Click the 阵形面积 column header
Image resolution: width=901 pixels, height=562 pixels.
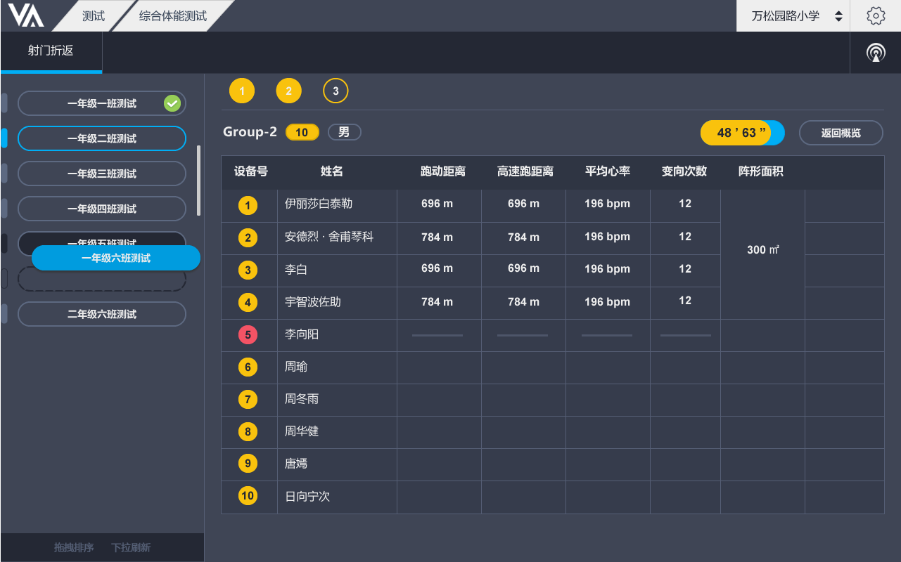click(761, 171)
